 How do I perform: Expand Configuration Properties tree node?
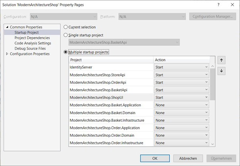click(x=7, y=54)
